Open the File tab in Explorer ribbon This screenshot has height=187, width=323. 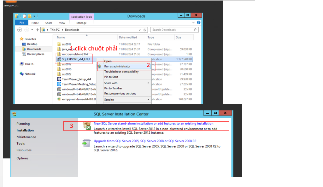[x=22, y=23]
